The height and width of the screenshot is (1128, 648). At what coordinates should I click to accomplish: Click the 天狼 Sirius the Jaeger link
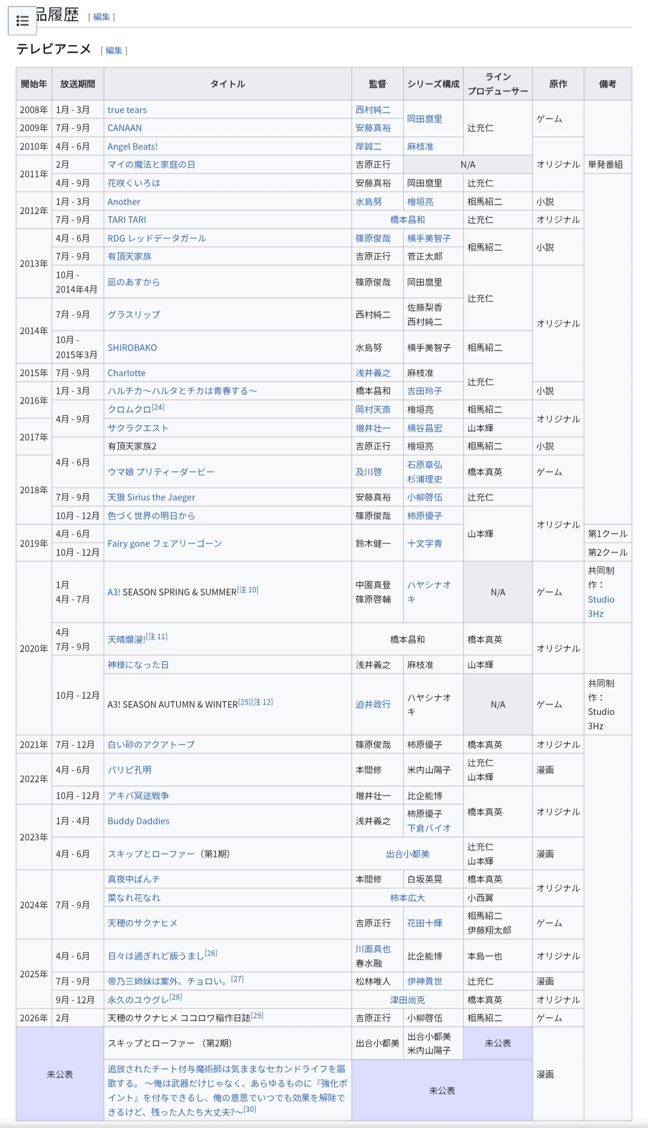[151, 497]
